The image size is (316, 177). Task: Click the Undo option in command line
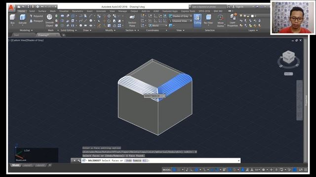128,161
